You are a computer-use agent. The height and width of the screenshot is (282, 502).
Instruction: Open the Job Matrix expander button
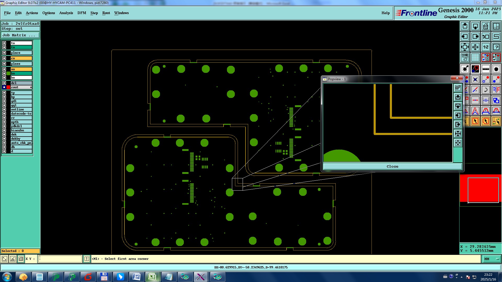point(20,35)
